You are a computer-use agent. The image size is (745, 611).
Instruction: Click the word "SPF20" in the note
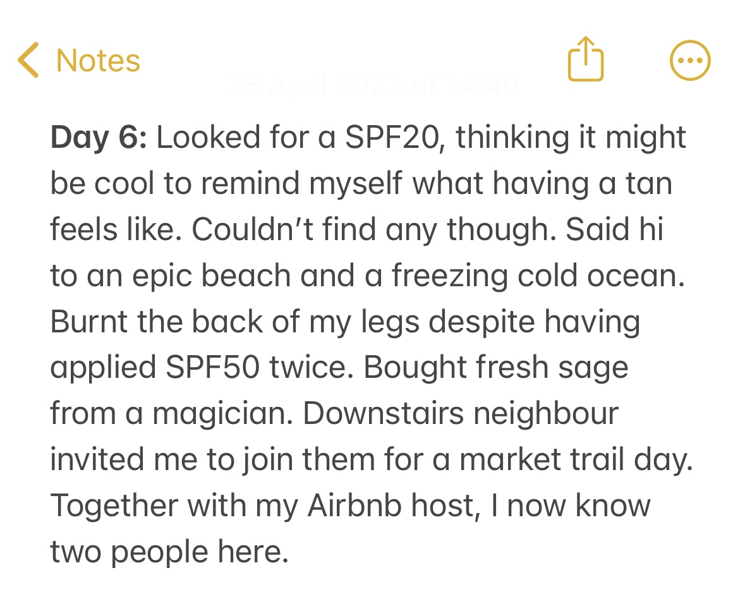(x=392, y=138)
